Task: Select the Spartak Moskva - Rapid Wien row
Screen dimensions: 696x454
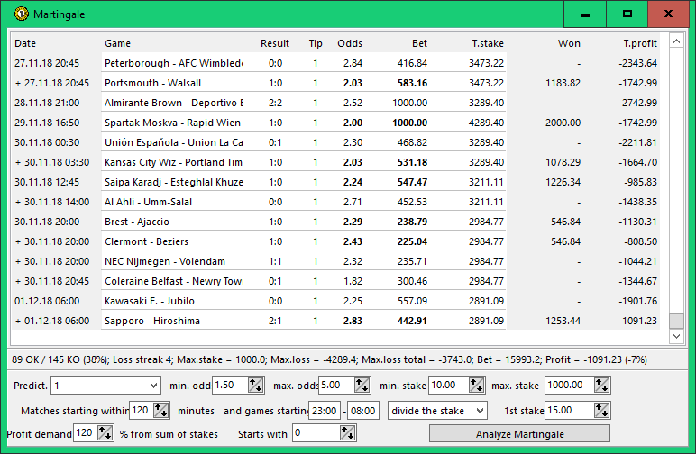Action: (173, 123)
